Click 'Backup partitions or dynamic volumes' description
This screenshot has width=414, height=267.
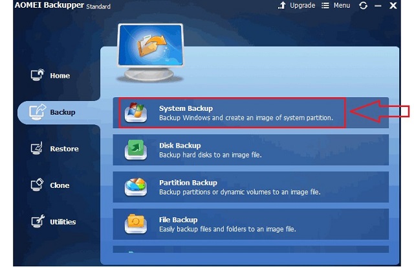240,192
